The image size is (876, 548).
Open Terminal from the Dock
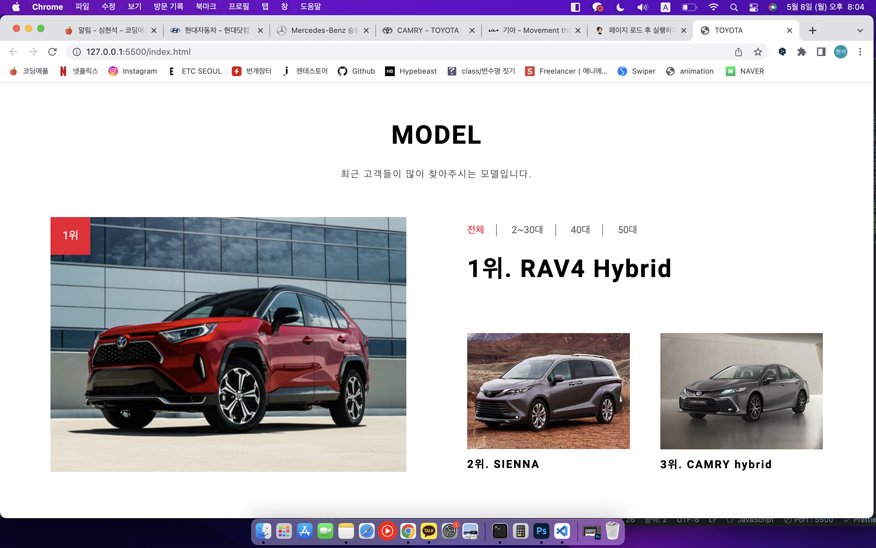click(x=500, y=531)
